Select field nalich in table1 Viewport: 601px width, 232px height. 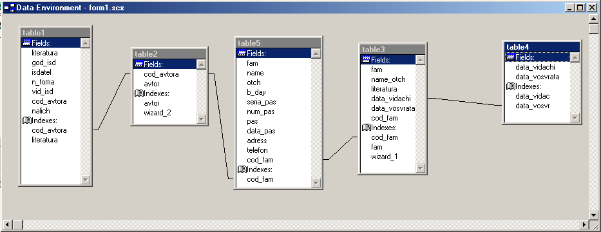[41, 111]
